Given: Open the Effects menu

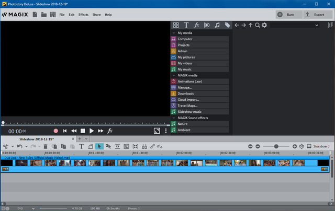Looking at the screenshot, I should pos(83,15).
